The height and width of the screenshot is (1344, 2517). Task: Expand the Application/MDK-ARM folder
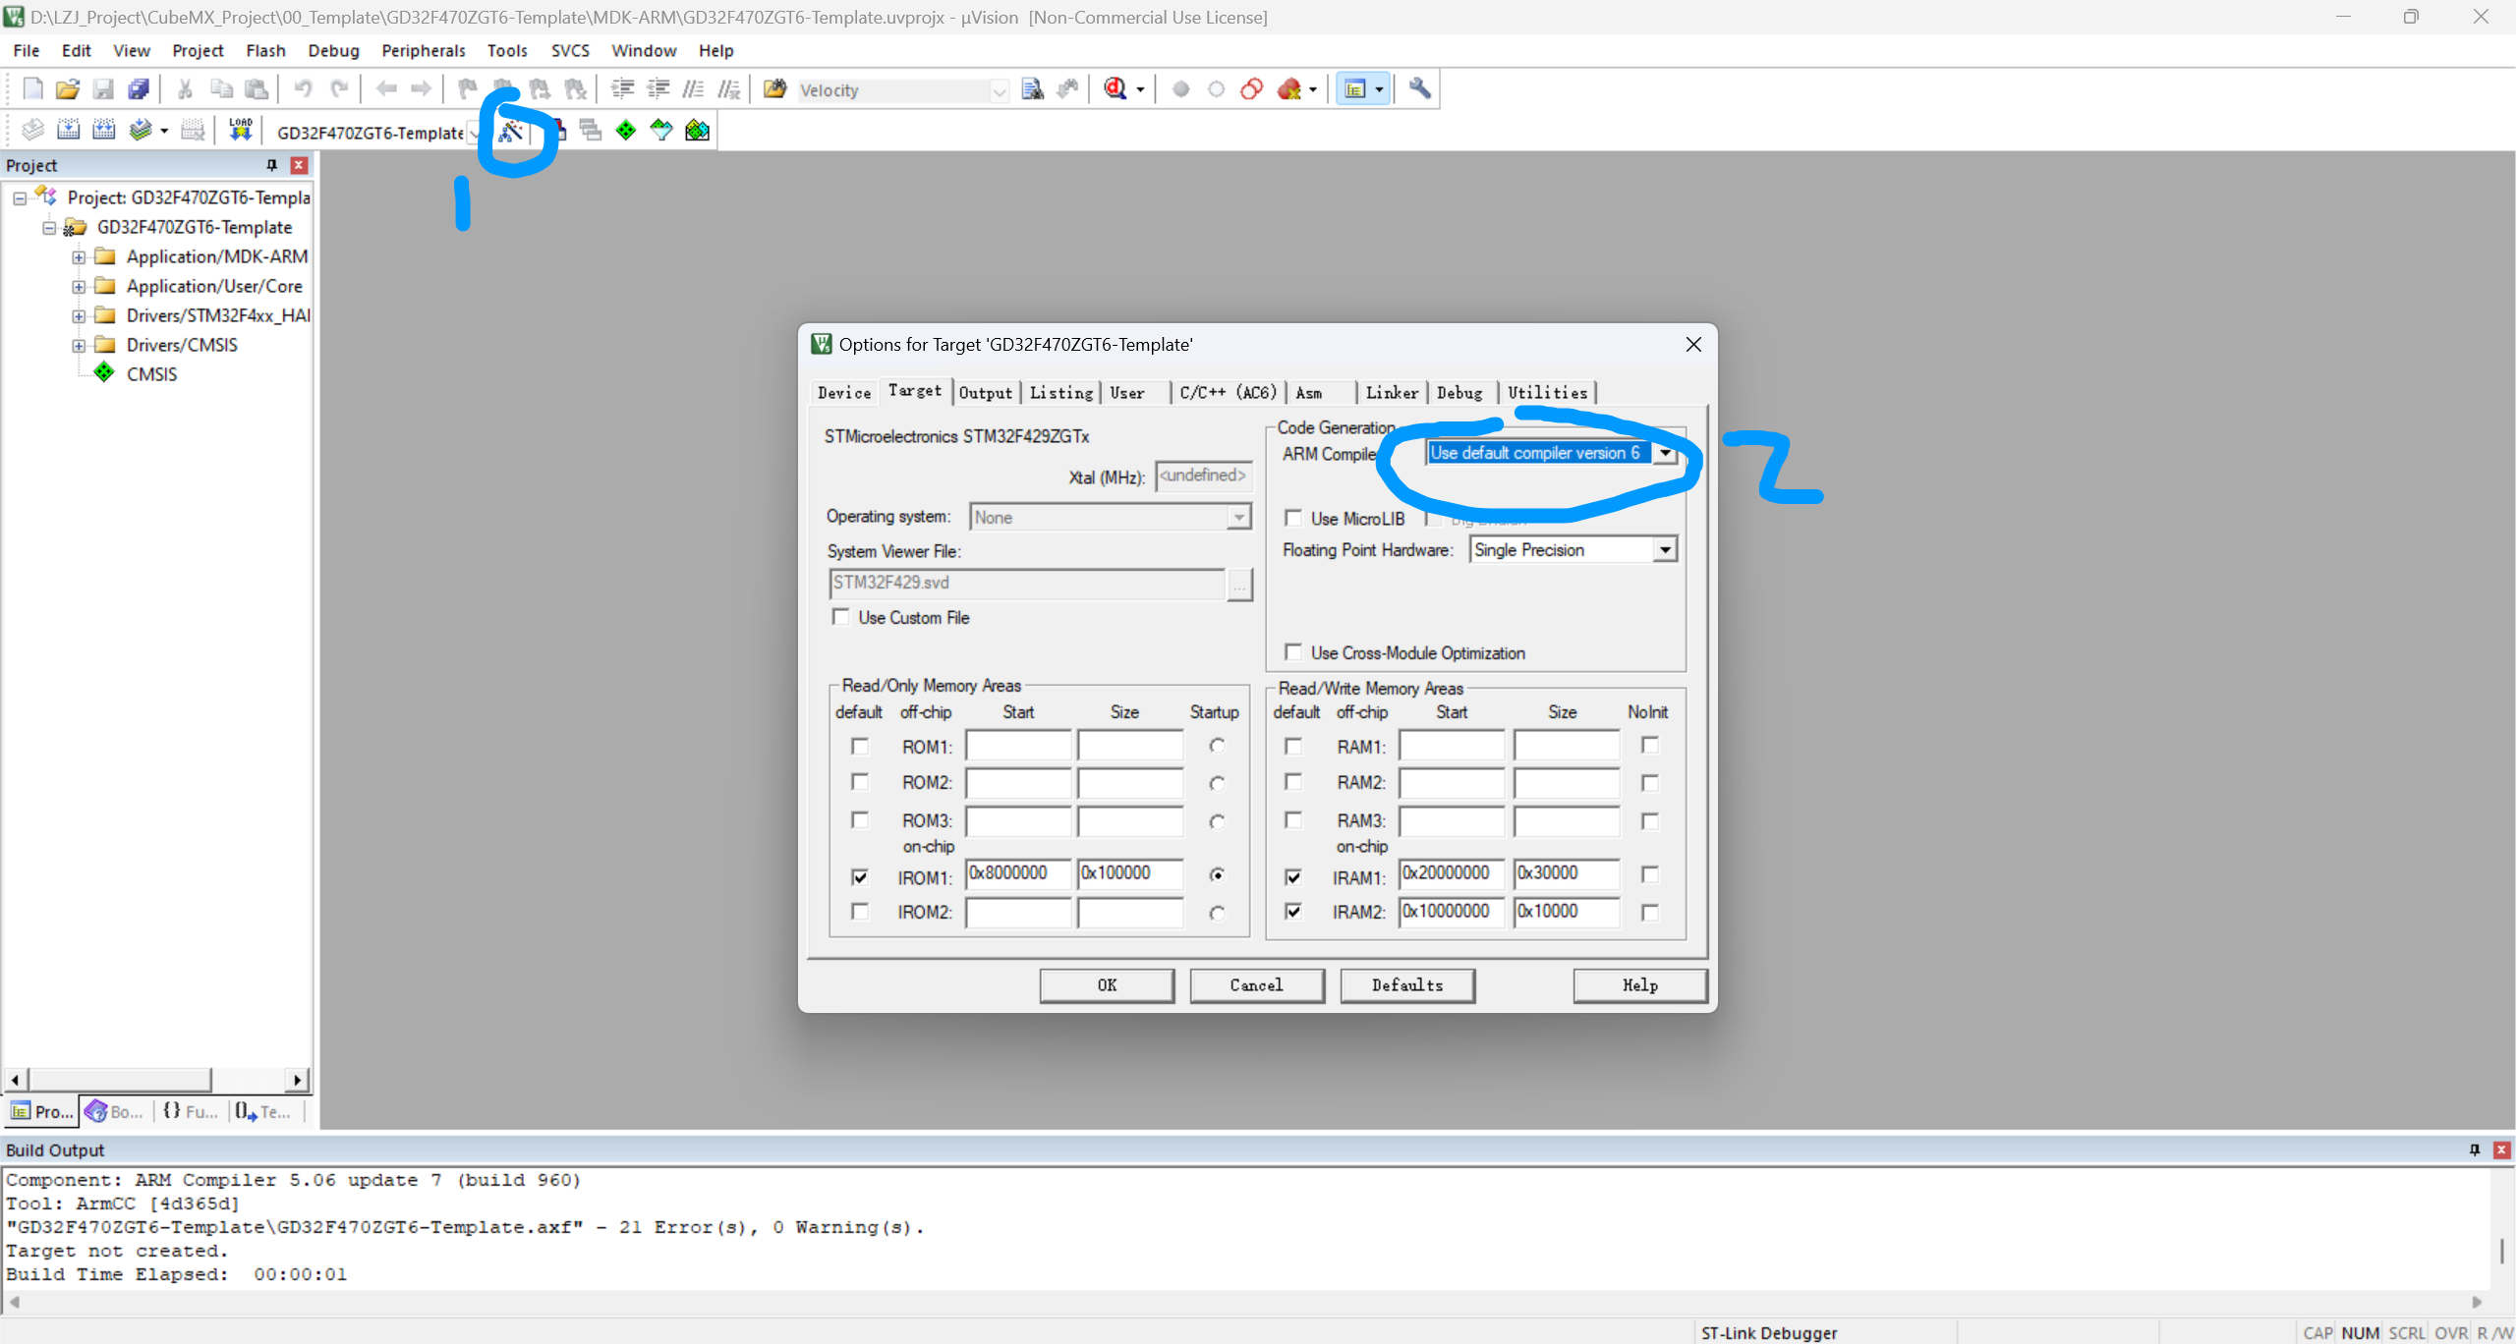pos(79,257)
